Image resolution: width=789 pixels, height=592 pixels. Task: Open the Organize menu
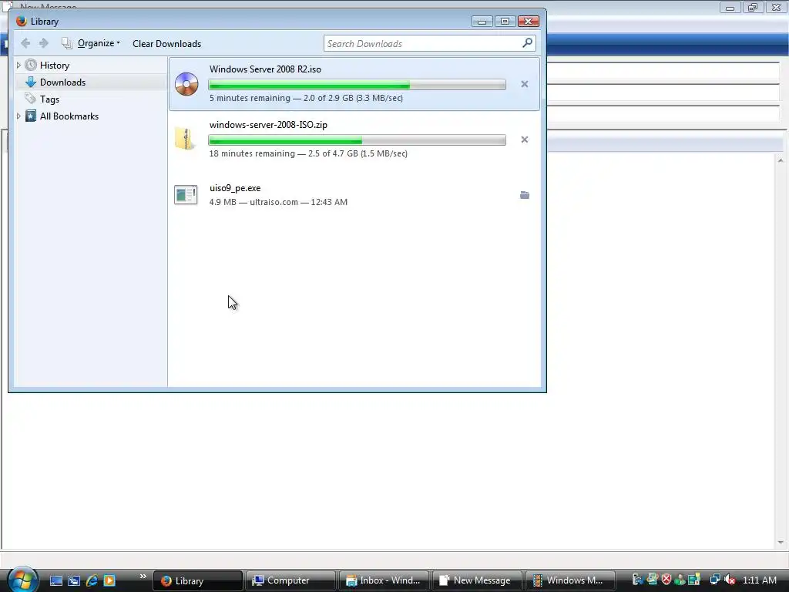tap(92, 43)
